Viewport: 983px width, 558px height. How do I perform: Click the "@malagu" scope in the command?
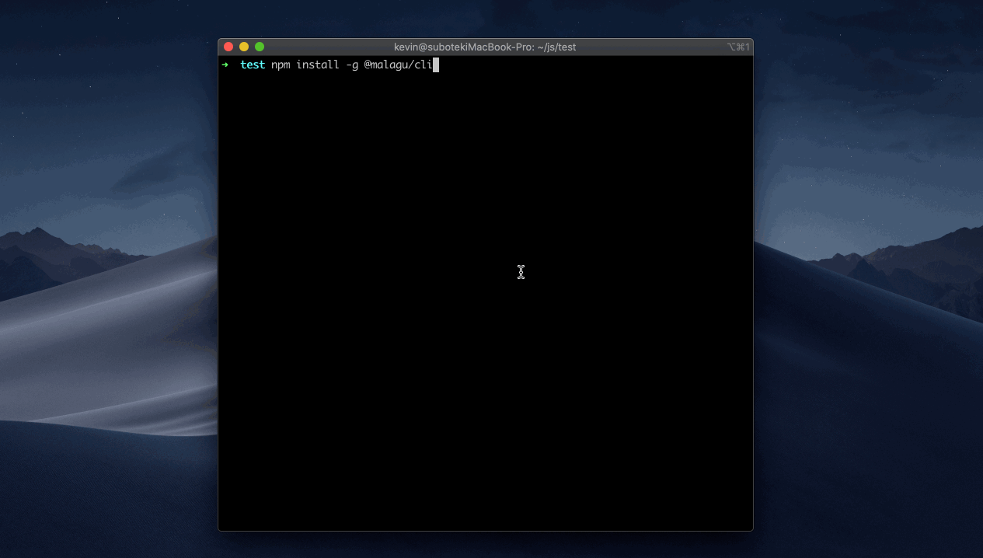[385, 65]
